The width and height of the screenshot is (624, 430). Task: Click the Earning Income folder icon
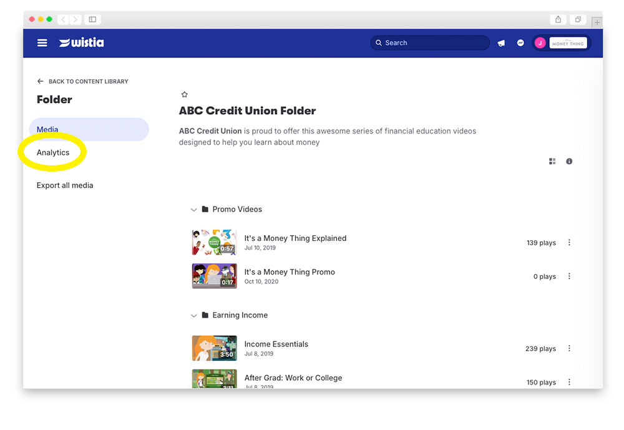click(x=205, y=315)
